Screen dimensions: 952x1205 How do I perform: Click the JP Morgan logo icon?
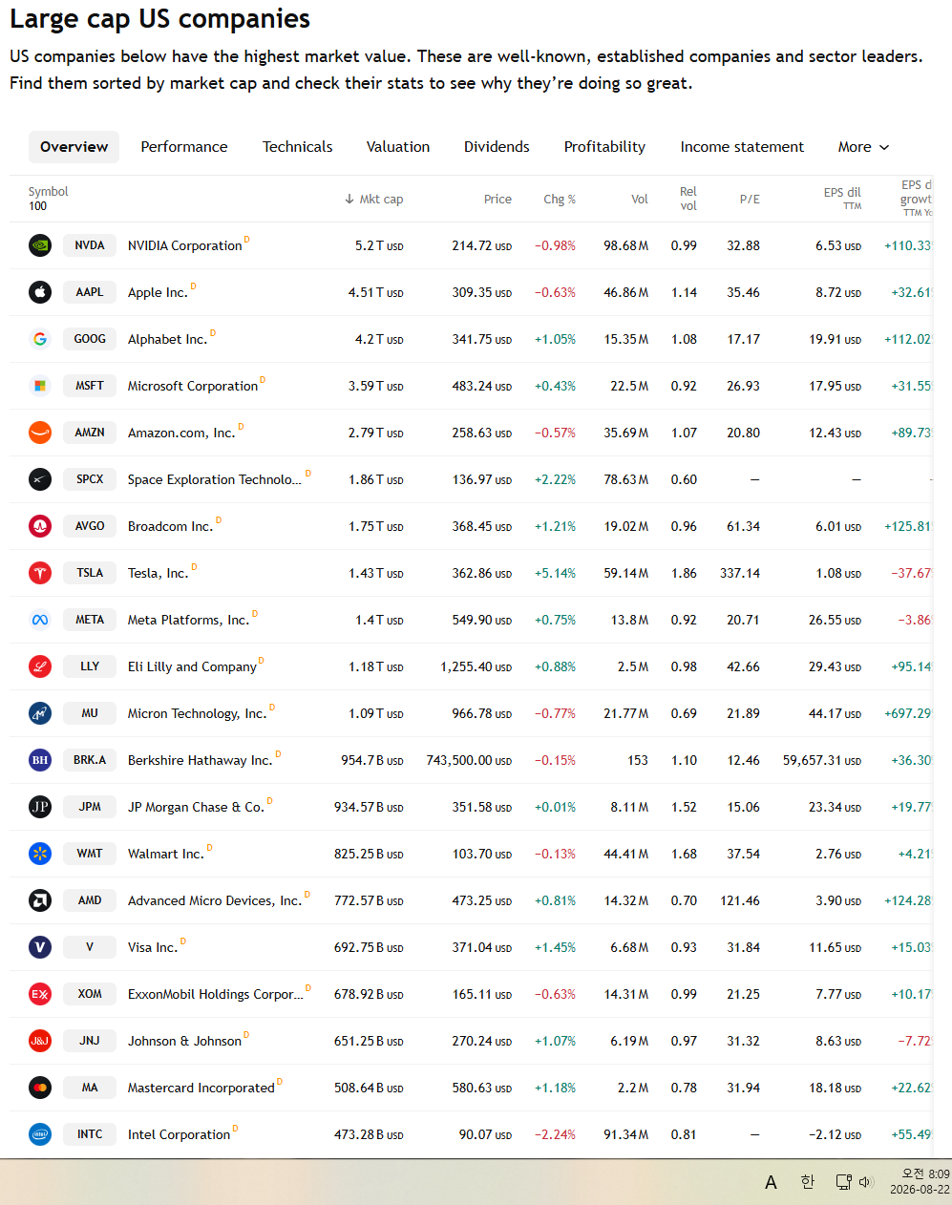(40, 807)
